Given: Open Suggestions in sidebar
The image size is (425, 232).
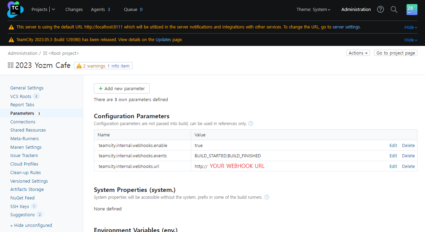Looking at the screenshot, I should pyautogui.click(x=23, y=215).
